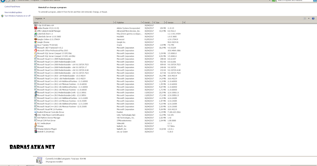Click the publisher Advanced Micro Devices, Inc.
Screen dimensions: 317x166
pos(128,31)
